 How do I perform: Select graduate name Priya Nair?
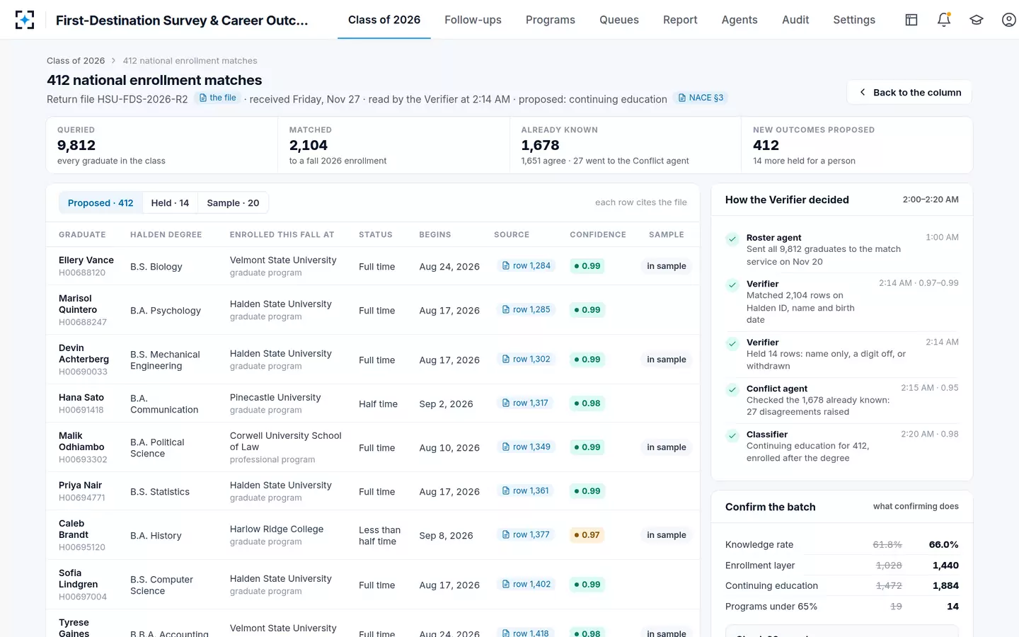(x=80, y=486)
